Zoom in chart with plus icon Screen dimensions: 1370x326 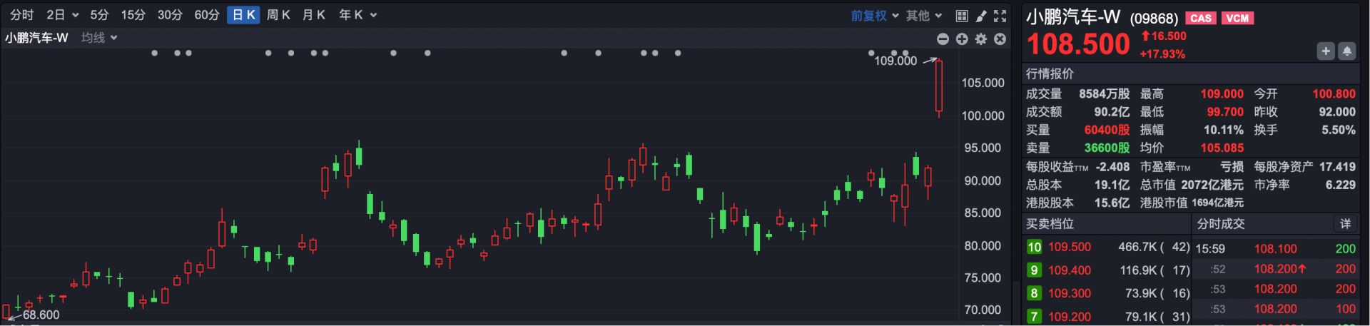(962, 39)
